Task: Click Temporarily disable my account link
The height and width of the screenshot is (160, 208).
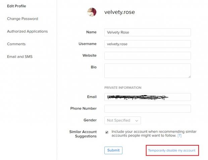Action: click(172, 151)
